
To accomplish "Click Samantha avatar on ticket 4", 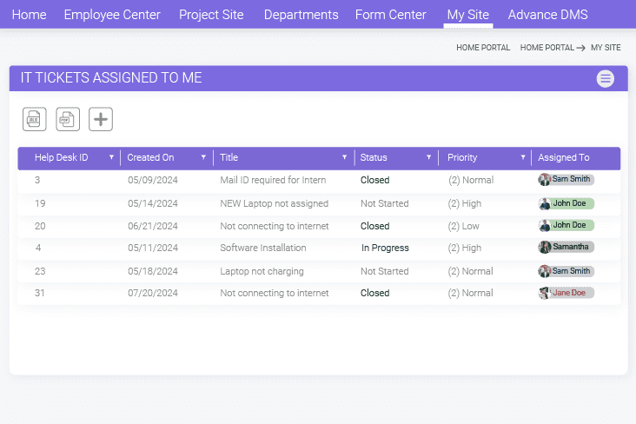I will pyautogui.click(x=545, y=248).
